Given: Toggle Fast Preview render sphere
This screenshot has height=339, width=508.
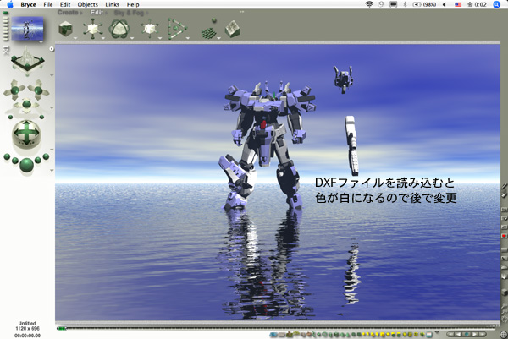Looking at the screenshot, I should coord(15,161).
